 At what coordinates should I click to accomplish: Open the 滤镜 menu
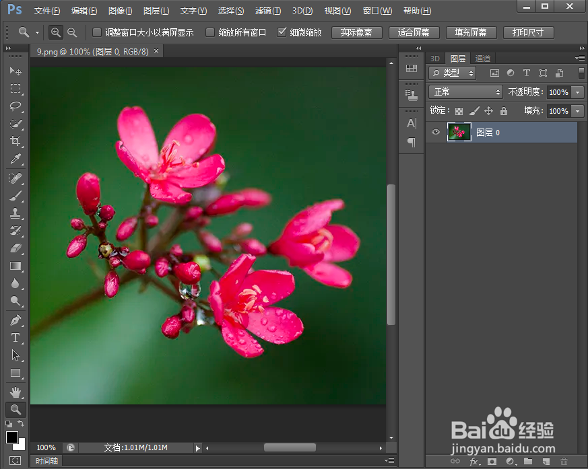click(x=268, y=11)
